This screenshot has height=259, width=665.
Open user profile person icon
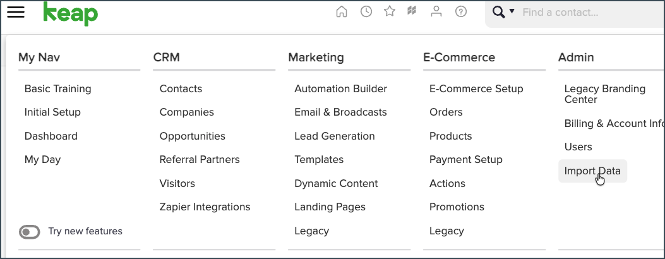coord(436,11)
